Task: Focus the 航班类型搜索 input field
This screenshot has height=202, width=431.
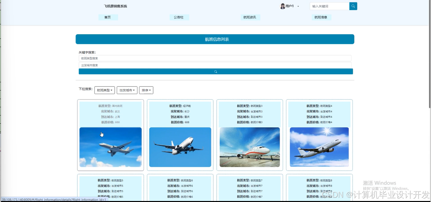Action: (x=215, y=58)
